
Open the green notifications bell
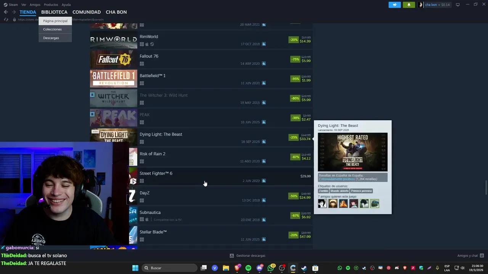[x=409, y=5]
